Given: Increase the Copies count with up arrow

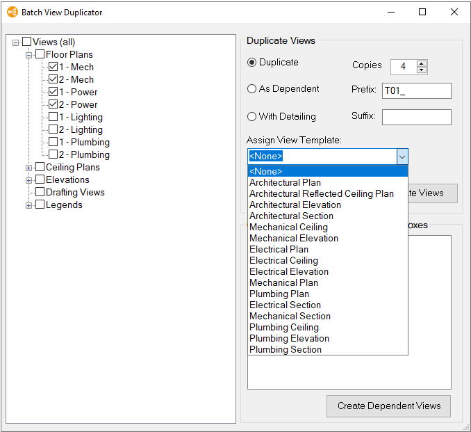Looking at the screenshot, I should tap(422, 63).
